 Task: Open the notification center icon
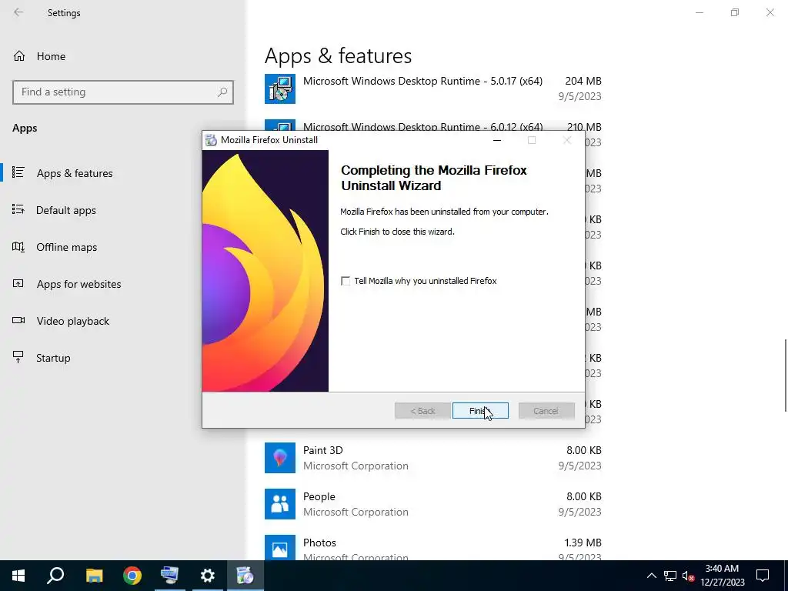763,576
